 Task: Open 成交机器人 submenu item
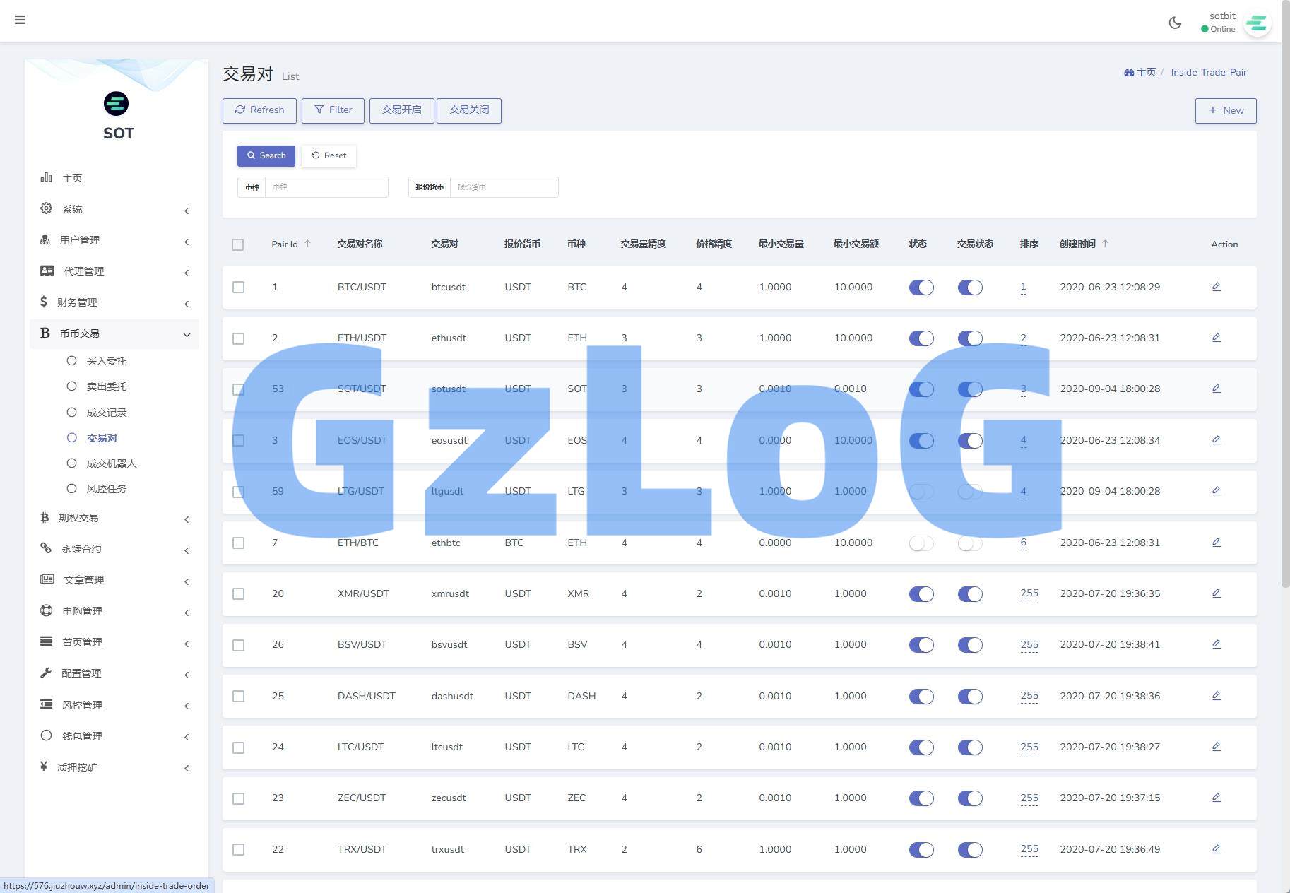point(111,463)
